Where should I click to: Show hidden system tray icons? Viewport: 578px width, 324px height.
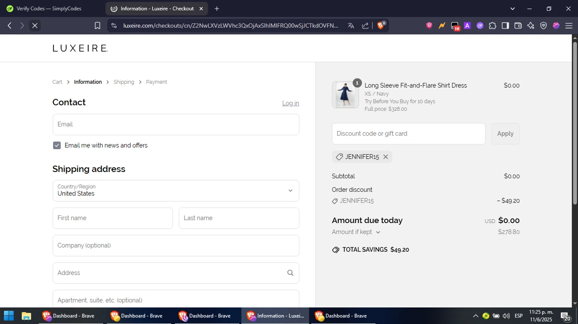(476, 316)
